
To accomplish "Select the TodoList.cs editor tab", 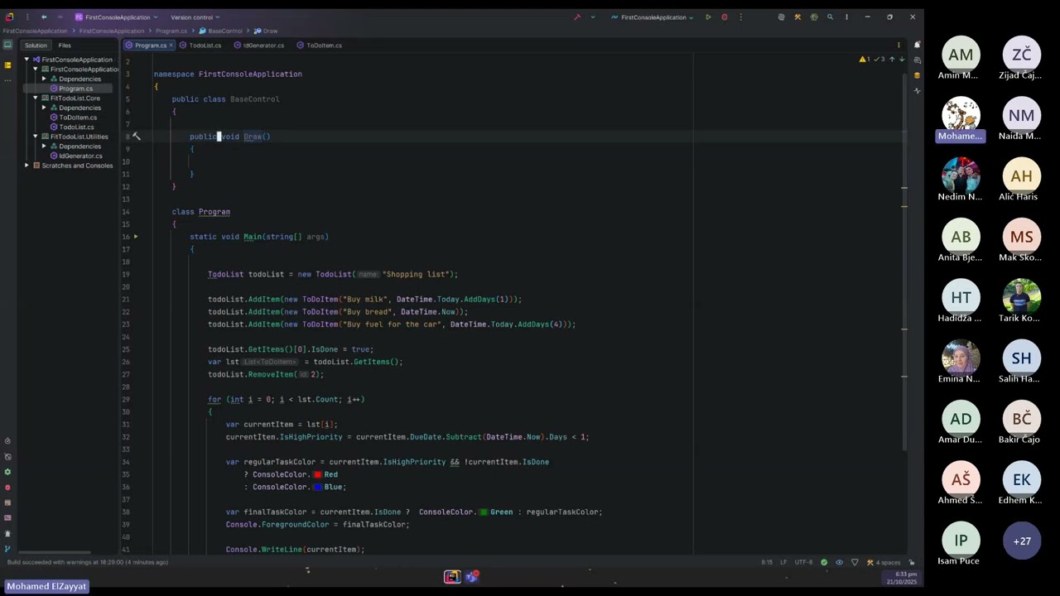I will tap(201, 46).
